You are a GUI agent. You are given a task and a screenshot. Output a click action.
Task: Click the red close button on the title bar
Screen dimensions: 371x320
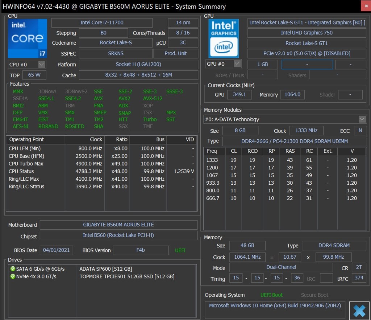[x=366, y=6]
